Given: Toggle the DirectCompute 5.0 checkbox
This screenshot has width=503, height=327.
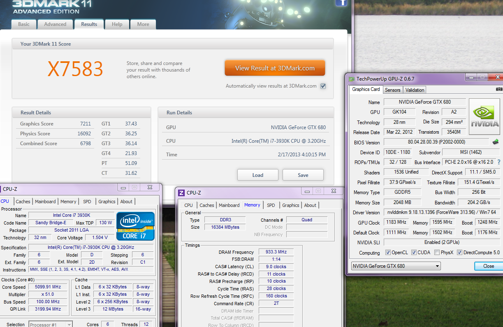Looking at the screenshot, I should point(460,253).
